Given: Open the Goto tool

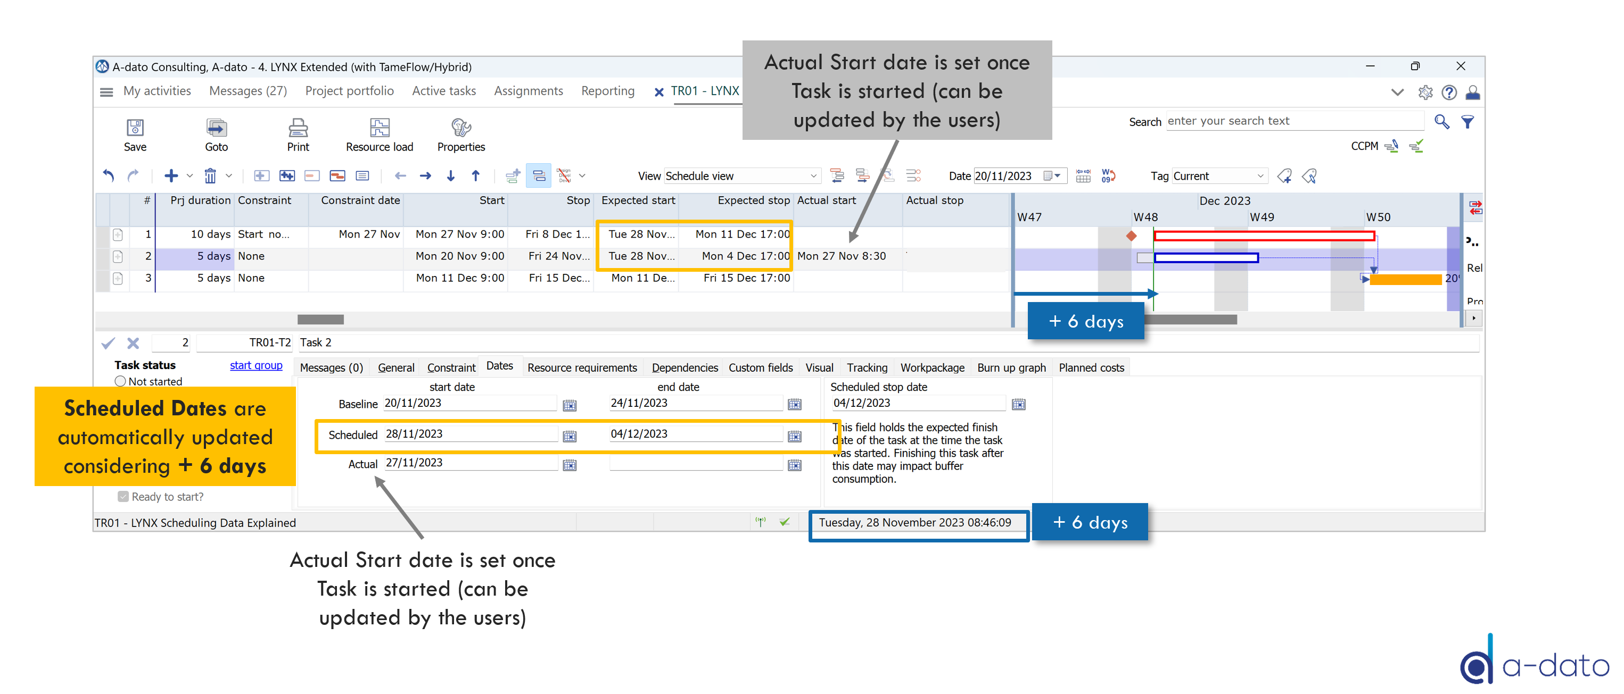Looking at the screenshot, I should 216,128.
